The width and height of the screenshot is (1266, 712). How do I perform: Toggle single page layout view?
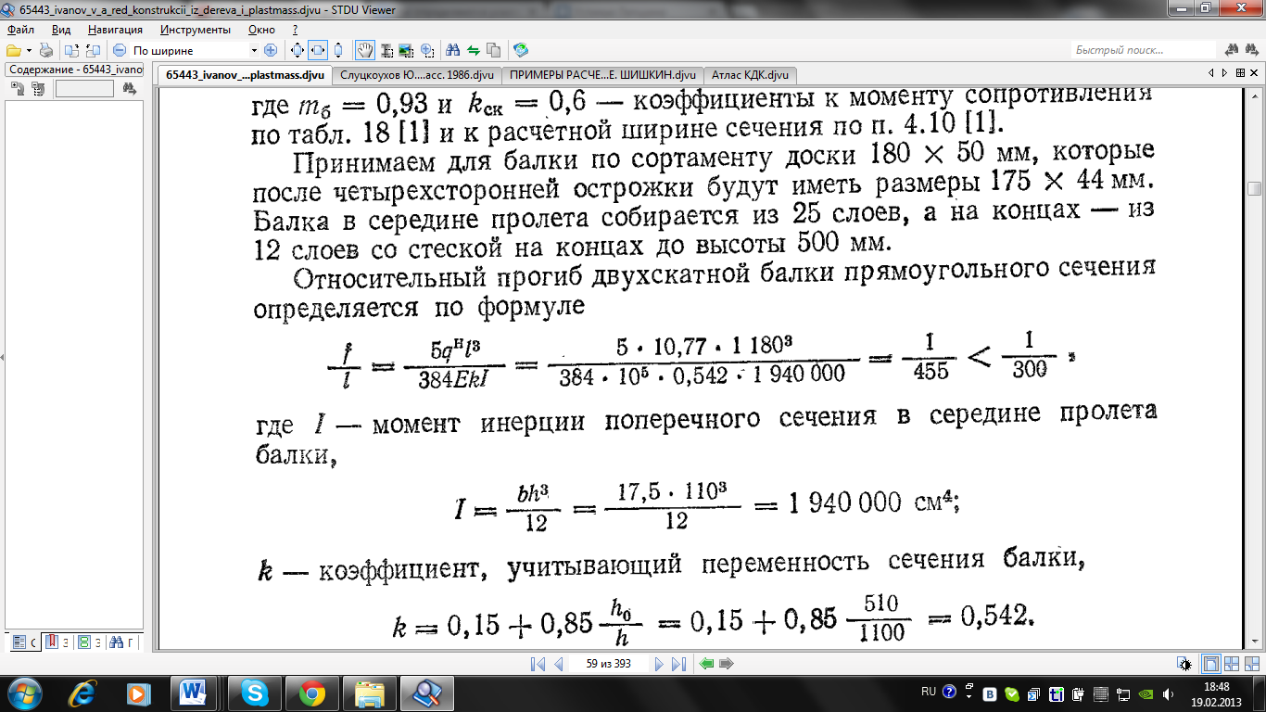[1210, 664]
